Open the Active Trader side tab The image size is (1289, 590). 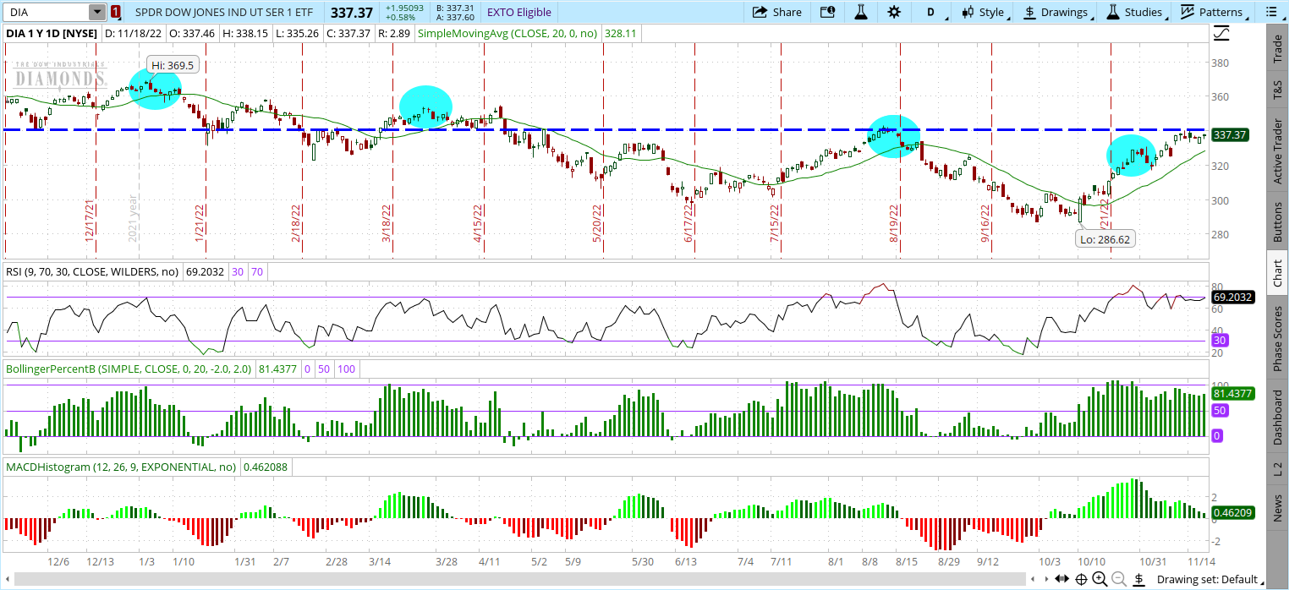click(1277, 151)
